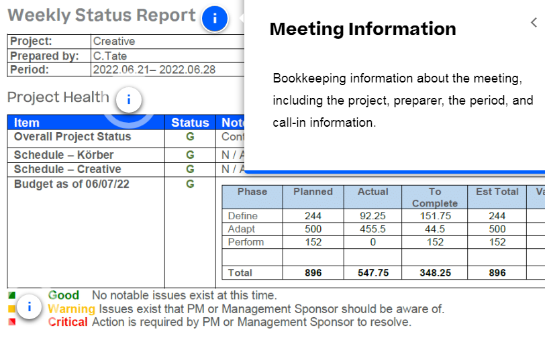Click the info icon beside the status legend

pos(30,307)
